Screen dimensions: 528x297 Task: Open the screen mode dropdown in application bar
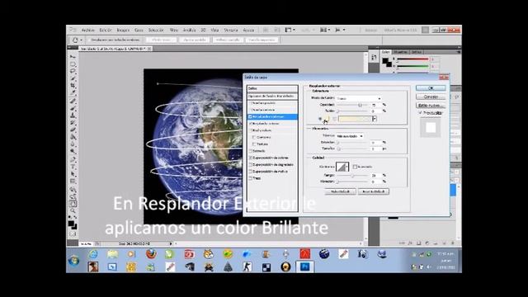pos(340,30)
